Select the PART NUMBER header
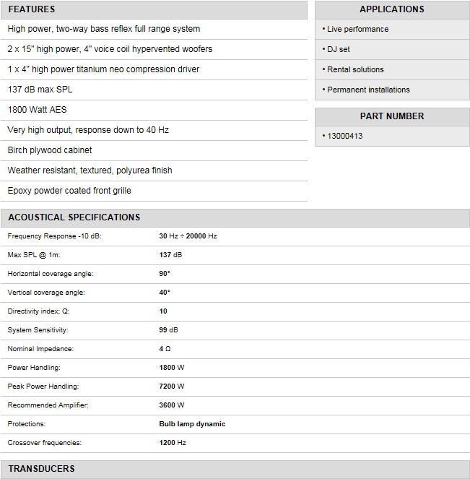The height and width of the screenshot is (479, 470). pyautogui.click(x=392, y=116)
